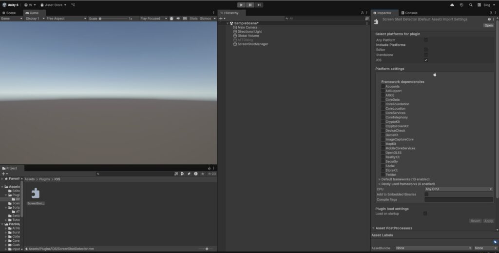499x253 pixels.
Task: Click the Step frame button
Action: click(x=259, y=5)
